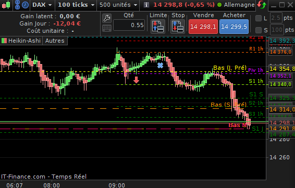Click the keyboard icon below the wrench

tap(107, 28)
